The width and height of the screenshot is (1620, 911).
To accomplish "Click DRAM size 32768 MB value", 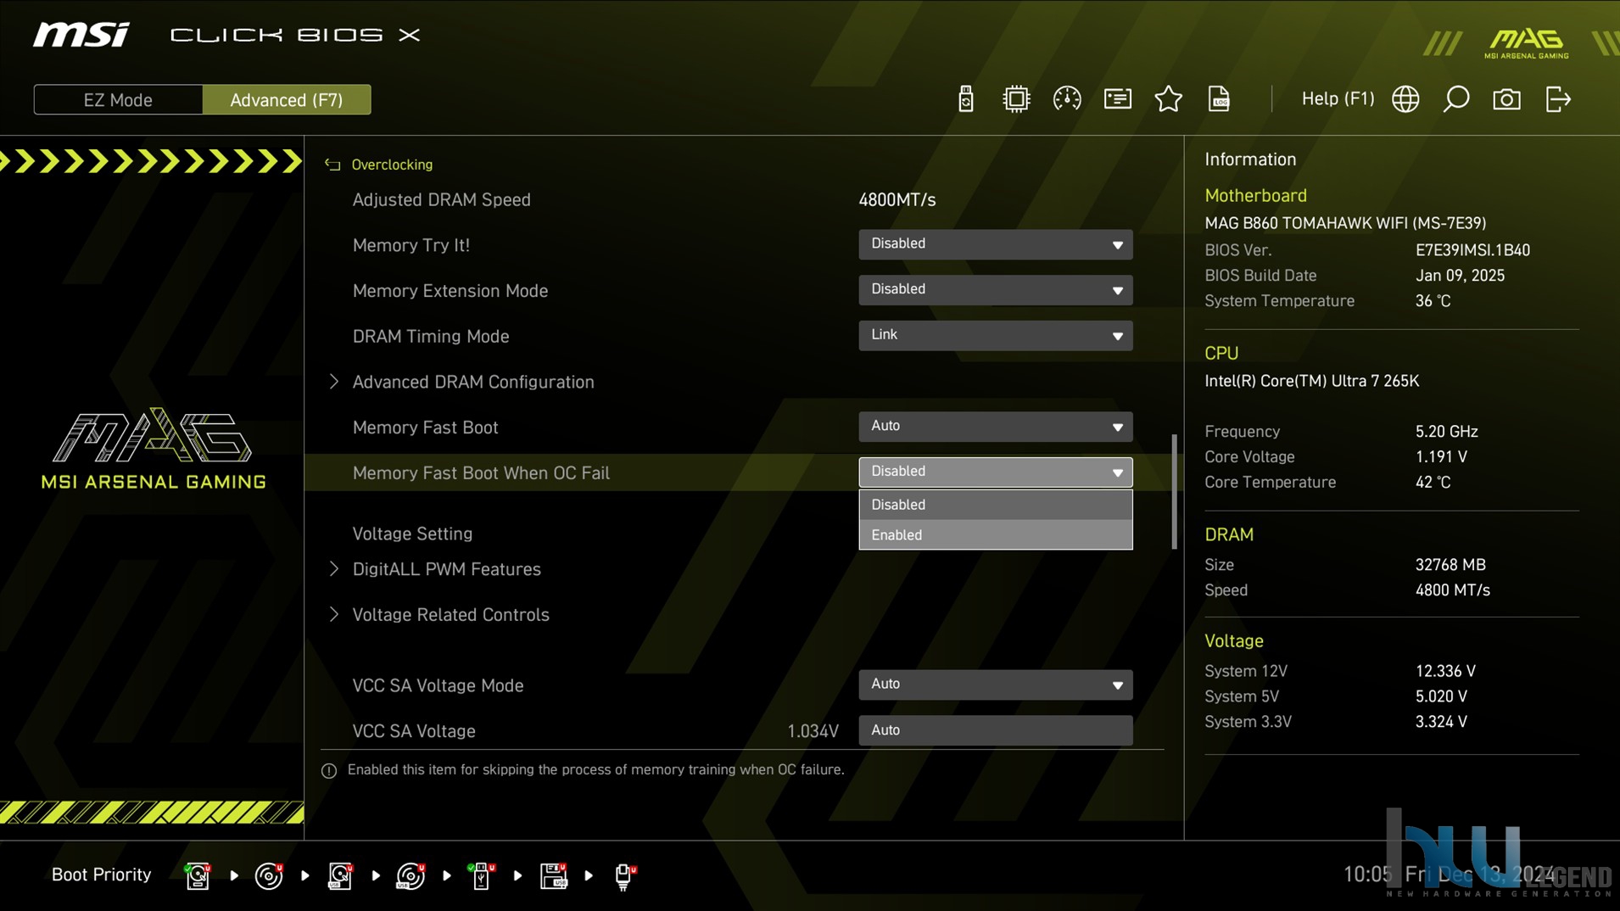I will (1450, 565).
